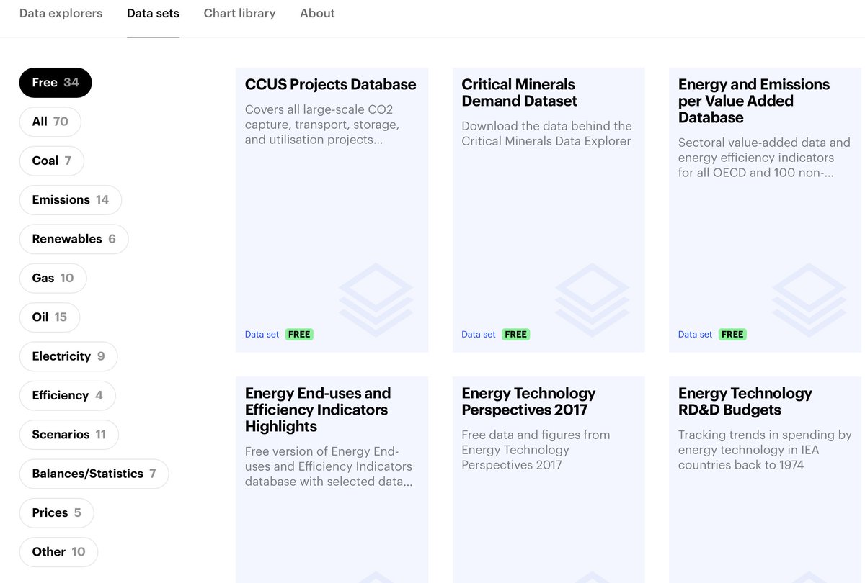Viewport: 865px width, 583px height.
Task: Select the All 70 filter
Action: pos(50,122)
